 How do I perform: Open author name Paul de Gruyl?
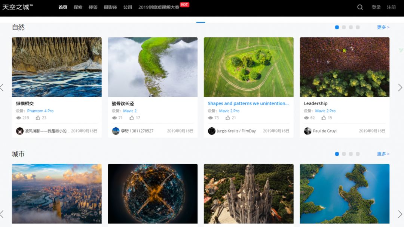coord(325,131)
